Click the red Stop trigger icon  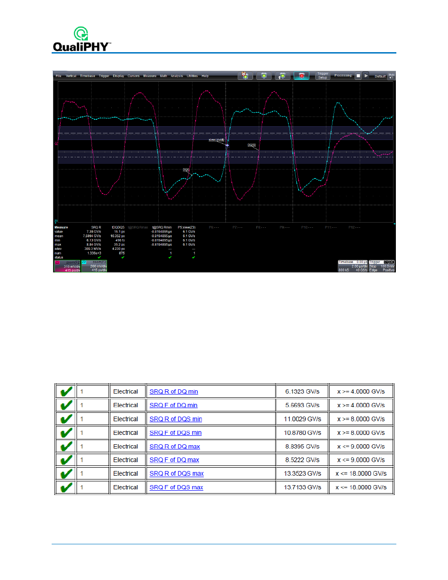pos(301,75)
